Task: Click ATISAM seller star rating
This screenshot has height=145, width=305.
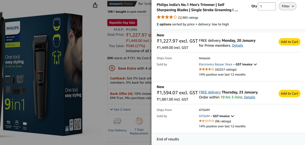Action: [206, 121]
